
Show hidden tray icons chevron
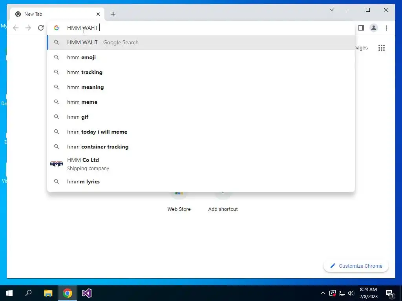pos(323,293)
